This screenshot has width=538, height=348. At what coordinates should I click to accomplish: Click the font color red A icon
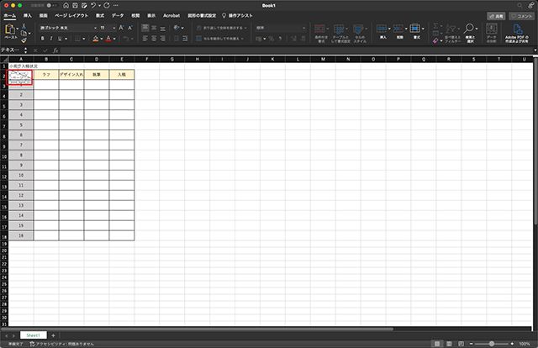pyautogui.click(x=110, y=38)
